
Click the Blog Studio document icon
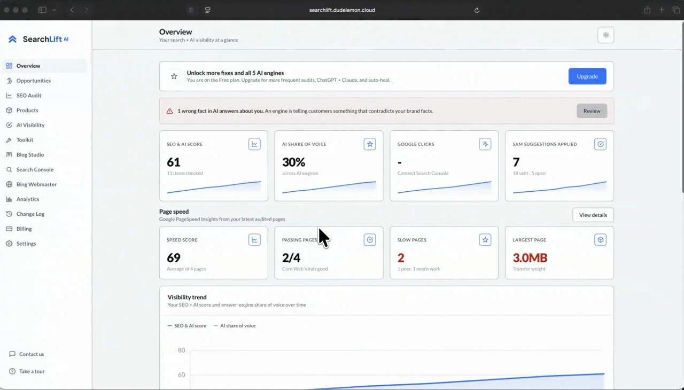click(x=9, y=154)
